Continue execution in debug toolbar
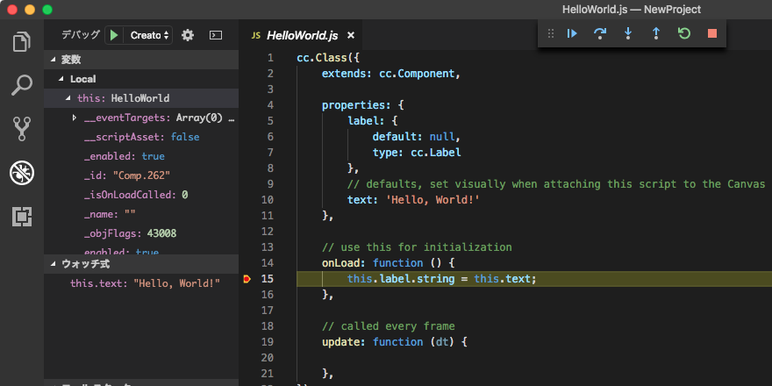Viewport: 772px width, 386px height. click(x=572, y=33)
